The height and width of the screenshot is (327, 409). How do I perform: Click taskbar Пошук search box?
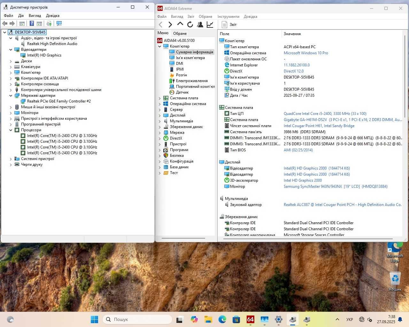[137, 319]
